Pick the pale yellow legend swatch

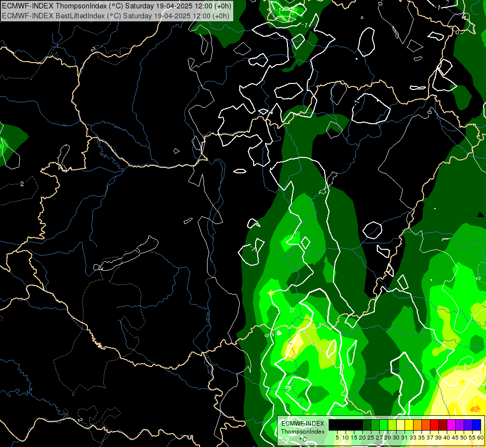pyautogui.click(x=401, y=425)
